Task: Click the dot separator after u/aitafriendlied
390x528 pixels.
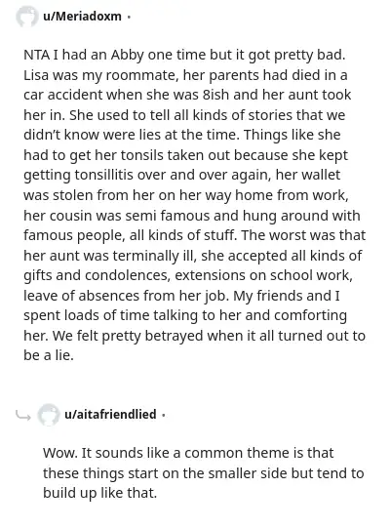Action: tap(164, 415)
